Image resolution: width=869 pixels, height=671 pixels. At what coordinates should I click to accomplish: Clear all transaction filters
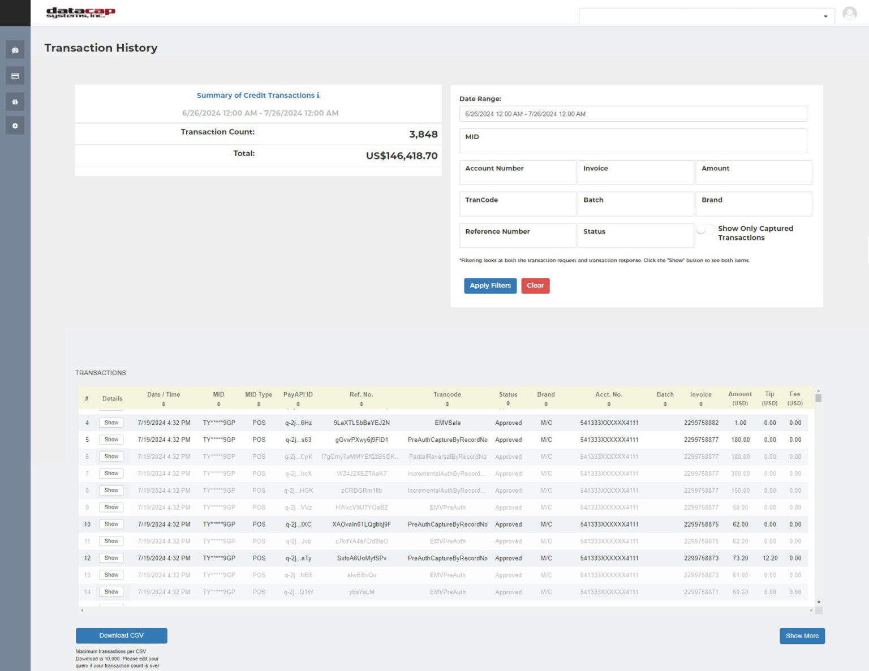(x=535, y=286)
